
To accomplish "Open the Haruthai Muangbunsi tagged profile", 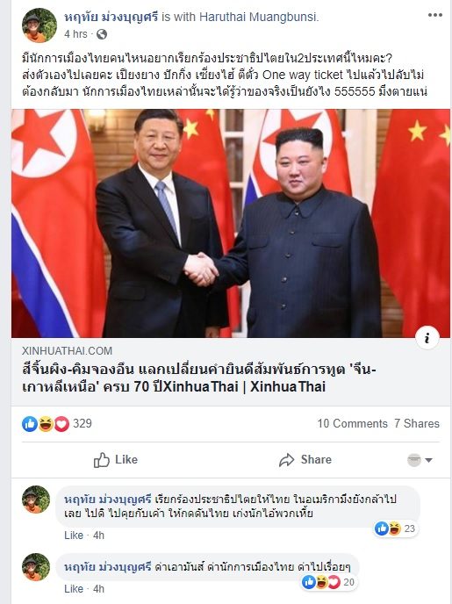I will tap(258, 17).
